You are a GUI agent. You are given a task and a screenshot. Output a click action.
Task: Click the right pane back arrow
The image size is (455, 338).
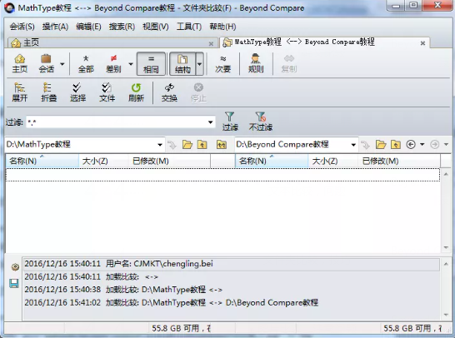coord(411,144)
